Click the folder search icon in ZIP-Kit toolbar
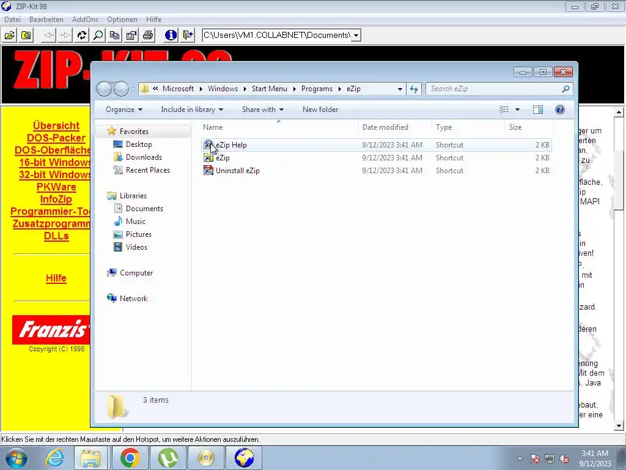626x470 pixels. [x=26, y=35]
